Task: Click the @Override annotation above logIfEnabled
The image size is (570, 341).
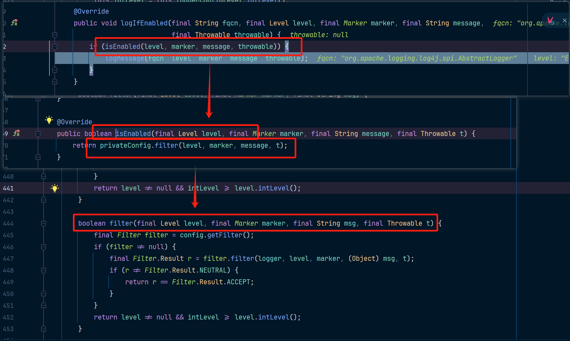Action: point(91,11)
